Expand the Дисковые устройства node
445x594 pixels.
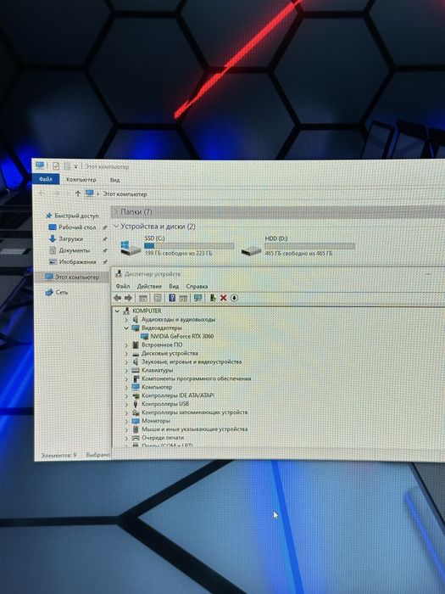point(126,354)
